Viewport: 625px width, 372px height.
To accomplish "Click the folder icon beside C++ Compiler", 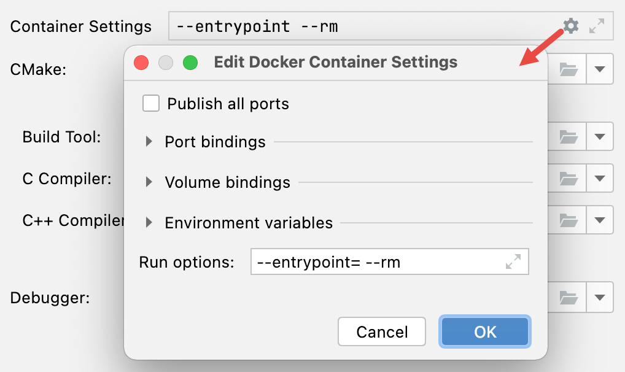I will coord(567,220).
